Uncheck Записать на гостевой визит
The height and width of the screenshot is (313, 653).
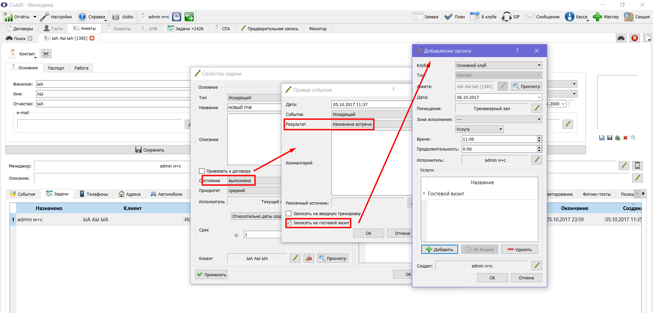(x=289, y=223)
